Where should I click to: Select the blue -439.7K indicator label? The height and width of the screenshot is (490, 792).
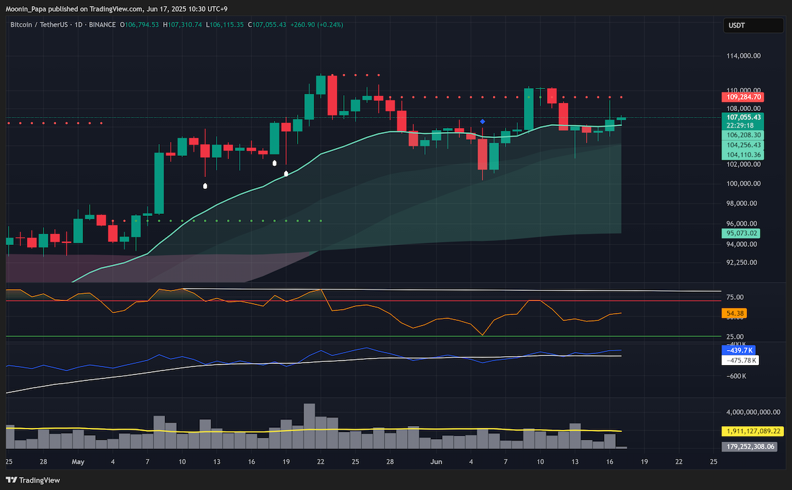point(739,351)
